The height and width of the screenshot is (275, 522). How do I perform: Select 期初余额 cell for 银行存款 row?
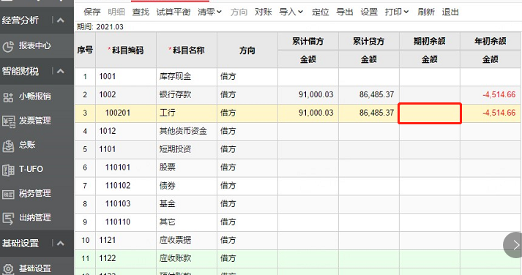(430, 95)
